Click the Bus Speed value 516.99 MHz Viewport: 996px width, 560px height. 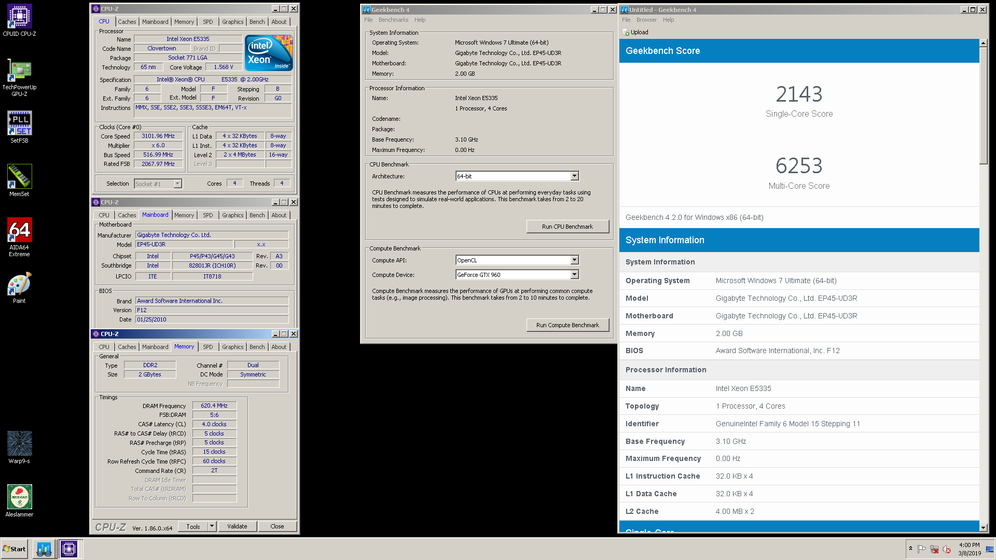tap(158, 155)
